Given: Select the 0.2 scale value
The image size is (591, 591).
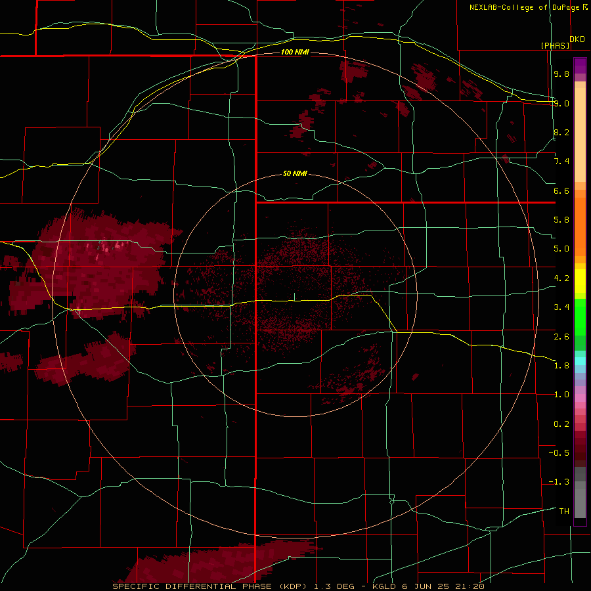Looking at the screenshot, I should 561,424.
